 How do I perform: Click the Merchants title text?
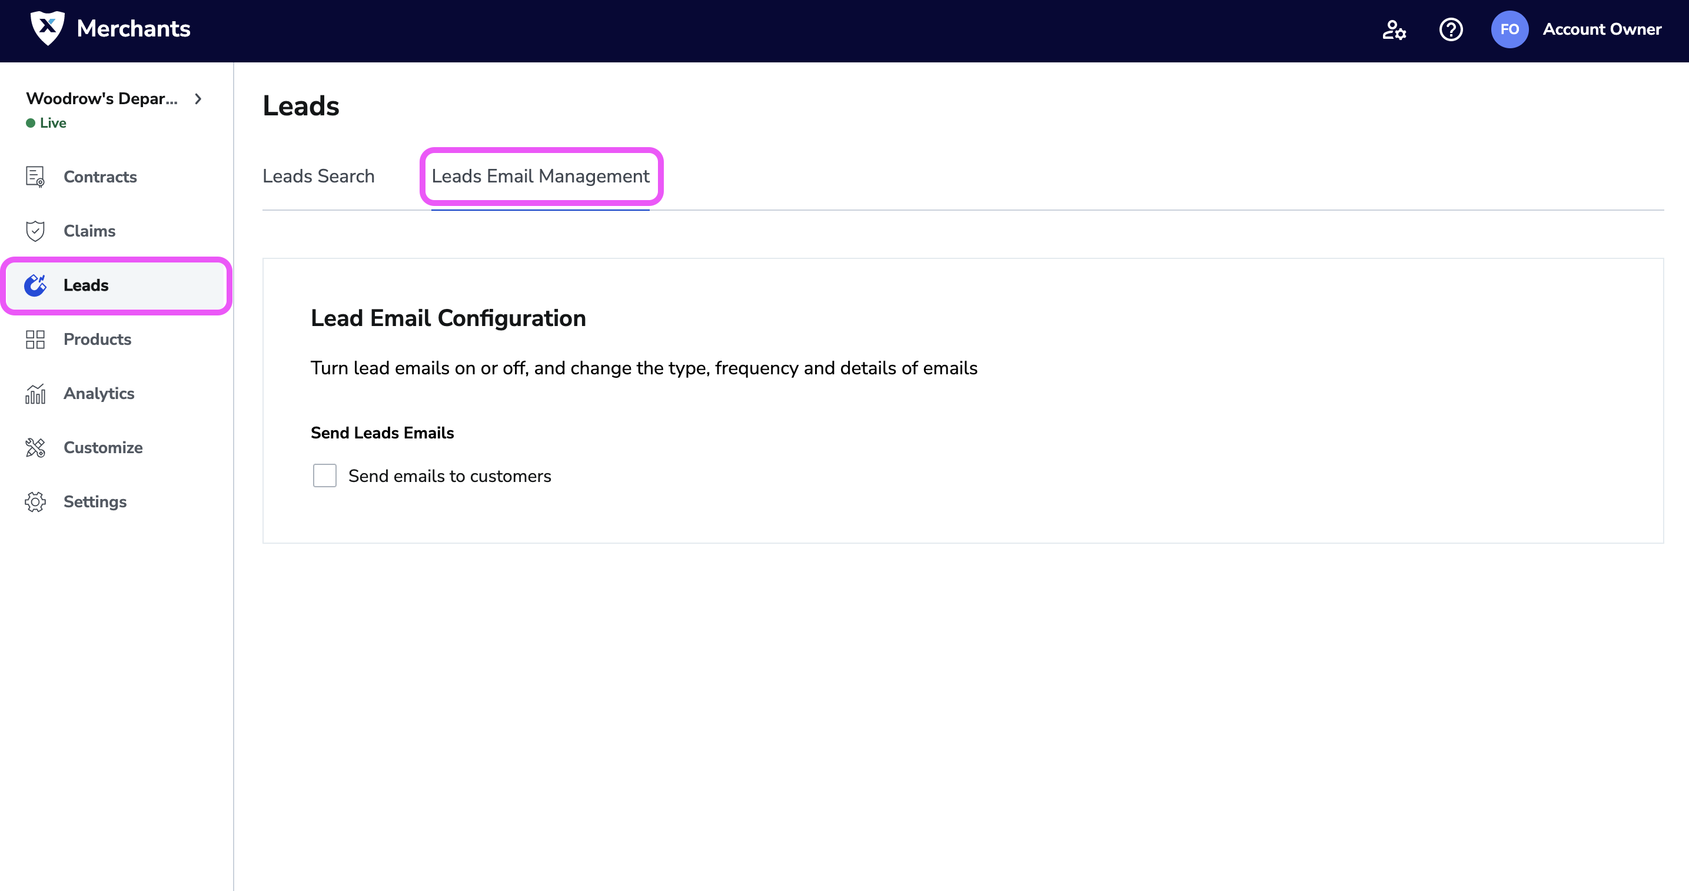134,29
